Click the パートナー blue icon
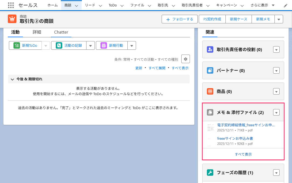The width and height of the screenshot is (292, 183). [210, 71]
